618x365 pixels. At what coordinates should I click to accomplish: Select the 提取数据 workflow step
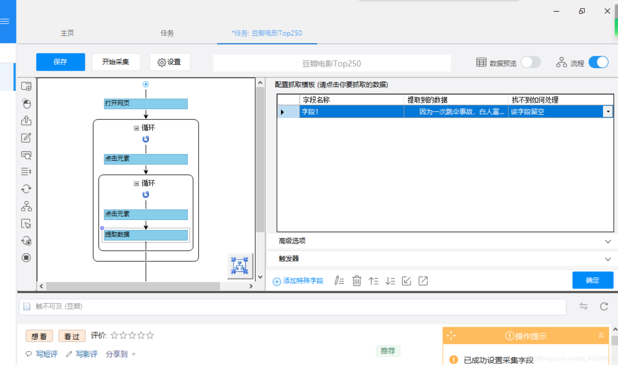[146, 235]
